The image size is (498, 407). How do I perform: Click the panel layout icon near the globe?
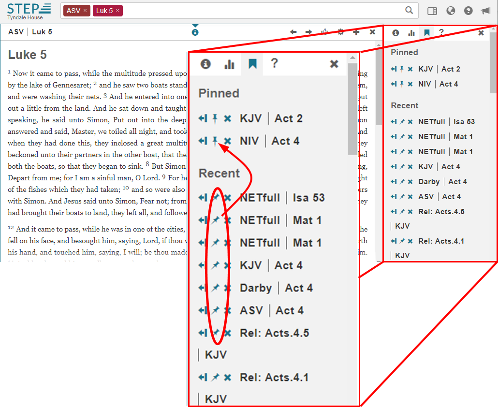tap(432, 10)
